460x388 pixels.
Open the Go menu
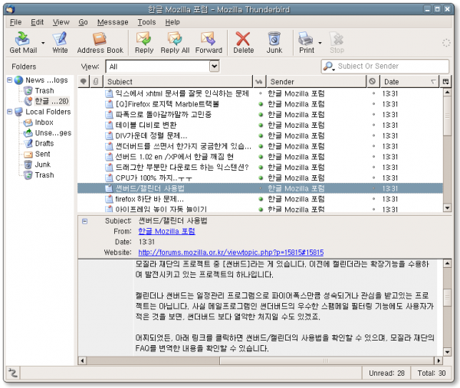tap(83, 22)
